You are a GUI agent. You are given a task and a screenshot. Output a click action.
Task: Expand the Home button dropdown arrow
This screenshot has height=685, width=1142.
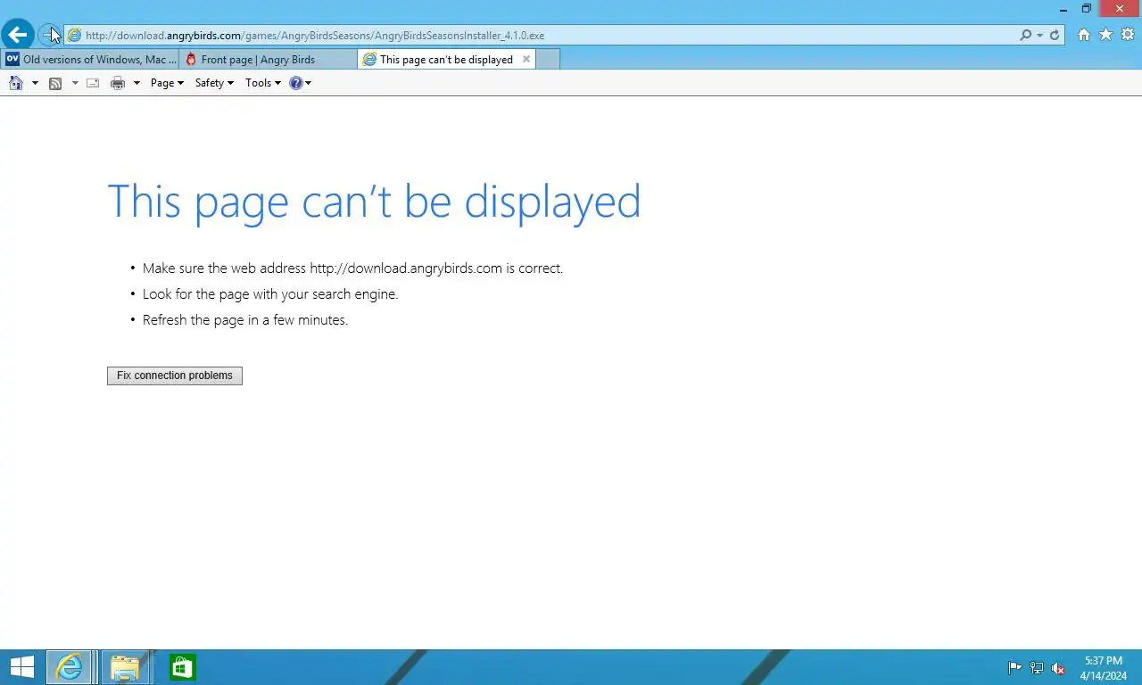(x=35, y=83)
